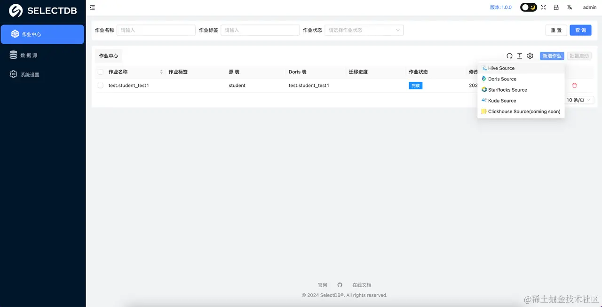The height and width of the screenshot is (307, 602).
Task: Sort by 作业名称 using sort arrows
Action: [x=161, y=72]
